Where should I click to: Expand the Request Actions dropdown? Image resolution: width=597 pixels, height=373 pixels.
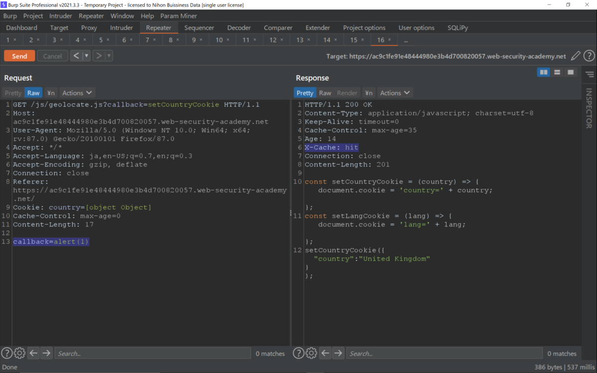click(x=77, y=93)
